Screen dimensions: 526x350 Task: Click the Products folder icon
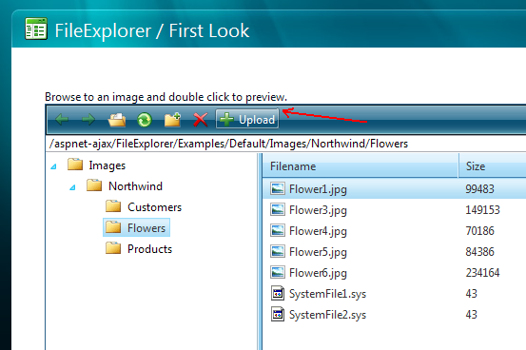point(113,248)
